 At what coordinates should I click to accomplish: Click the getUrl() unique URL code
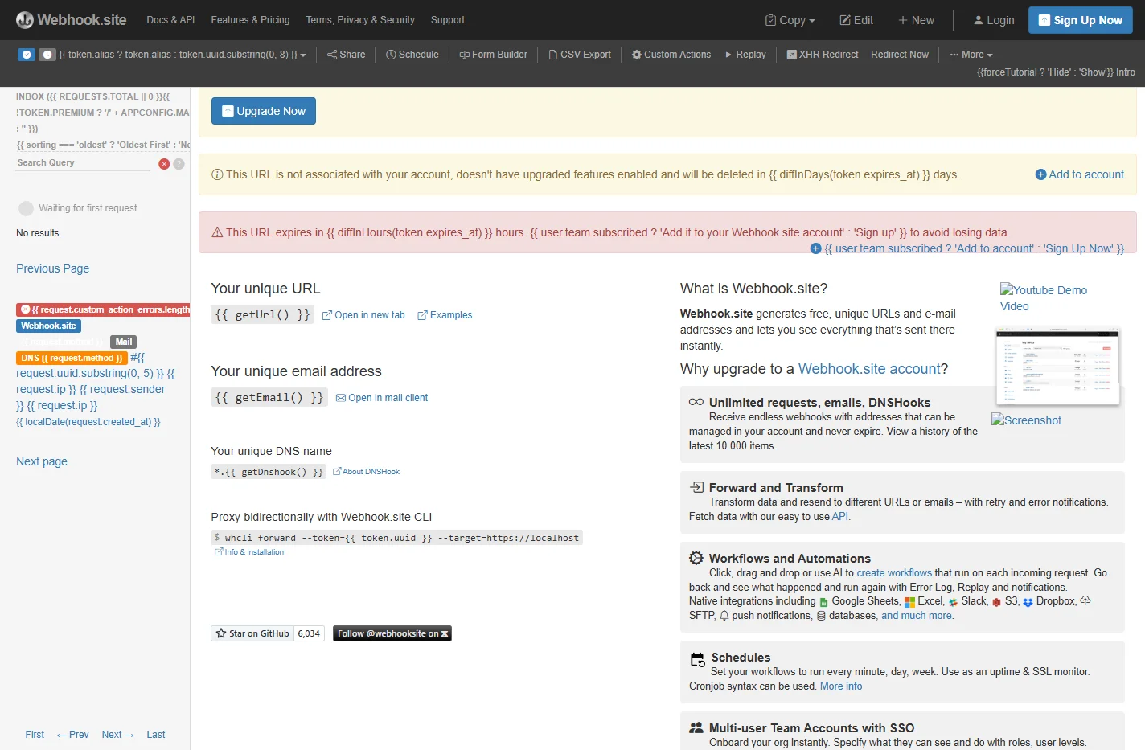[x=262, y=314]
